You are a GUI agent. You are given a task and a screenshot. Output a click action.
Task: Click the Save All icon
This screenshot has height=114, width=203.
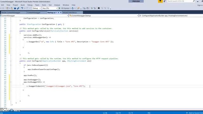click(x=18, y=8)
